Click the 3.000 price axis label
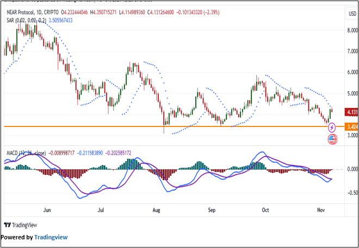 click(352, 136)
